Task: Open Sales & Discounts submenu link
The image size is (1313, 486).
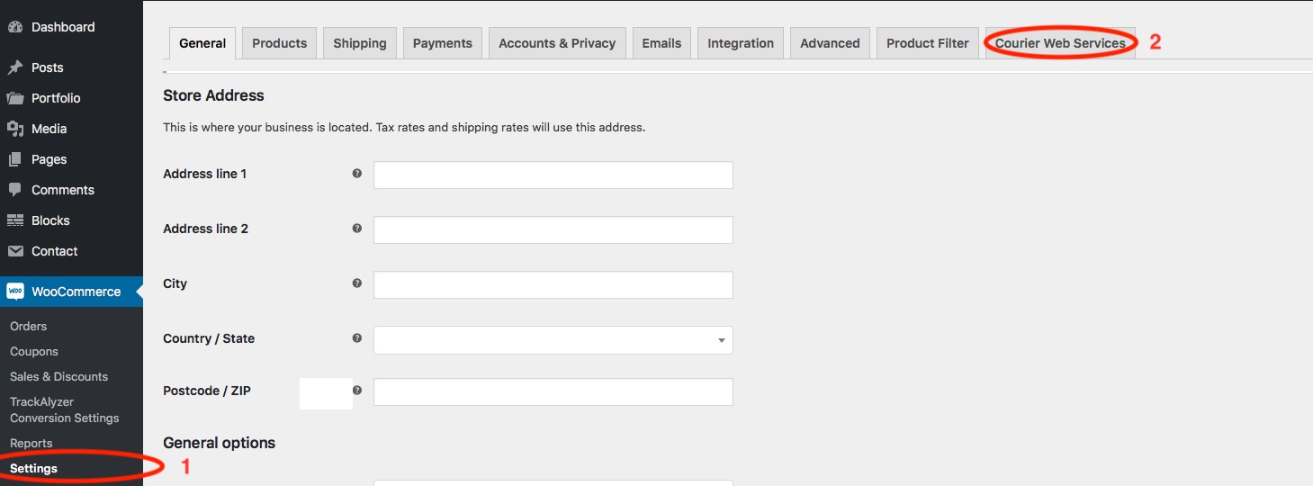Action: coord(58,376)
